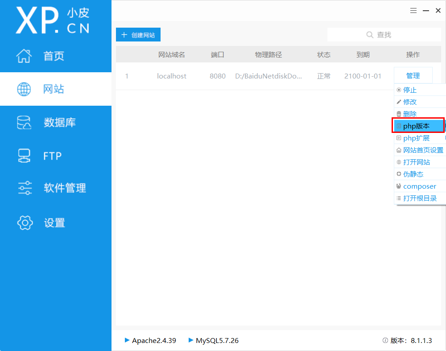Click the globe website icon in sidebar
Image resolution: width=446 pixels, height=351 pixels.
[24, 89]
